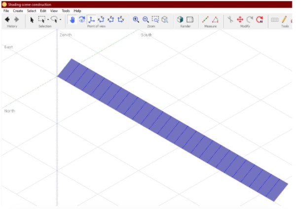The width and height of the screenshot is (301, 209).
Task: Click the red move tool in Modify
Action: (240, 20)
